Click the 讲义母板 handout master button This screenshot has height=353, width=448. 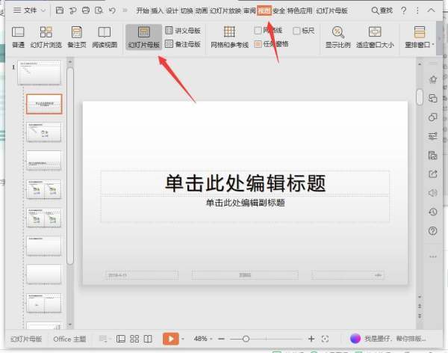[x=183, y=31]
